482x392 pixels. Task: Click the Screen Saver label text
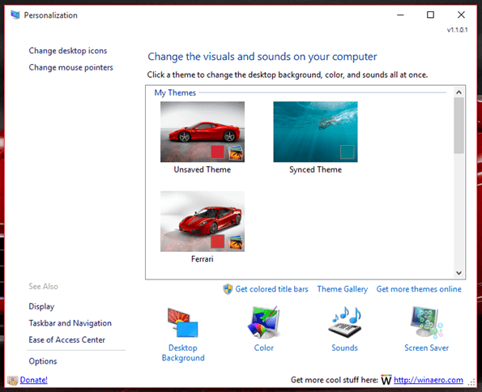(x=427, y=348)
